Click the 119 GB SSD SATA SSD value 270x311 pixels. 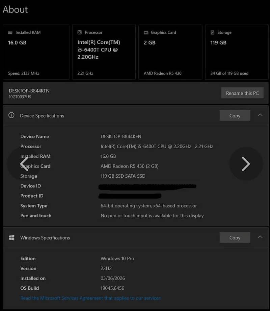pyautogui.click(x=123, y=176)
